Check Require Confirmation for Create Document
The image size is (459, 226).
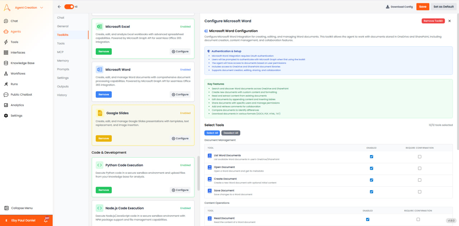click(x=420, y=180)
